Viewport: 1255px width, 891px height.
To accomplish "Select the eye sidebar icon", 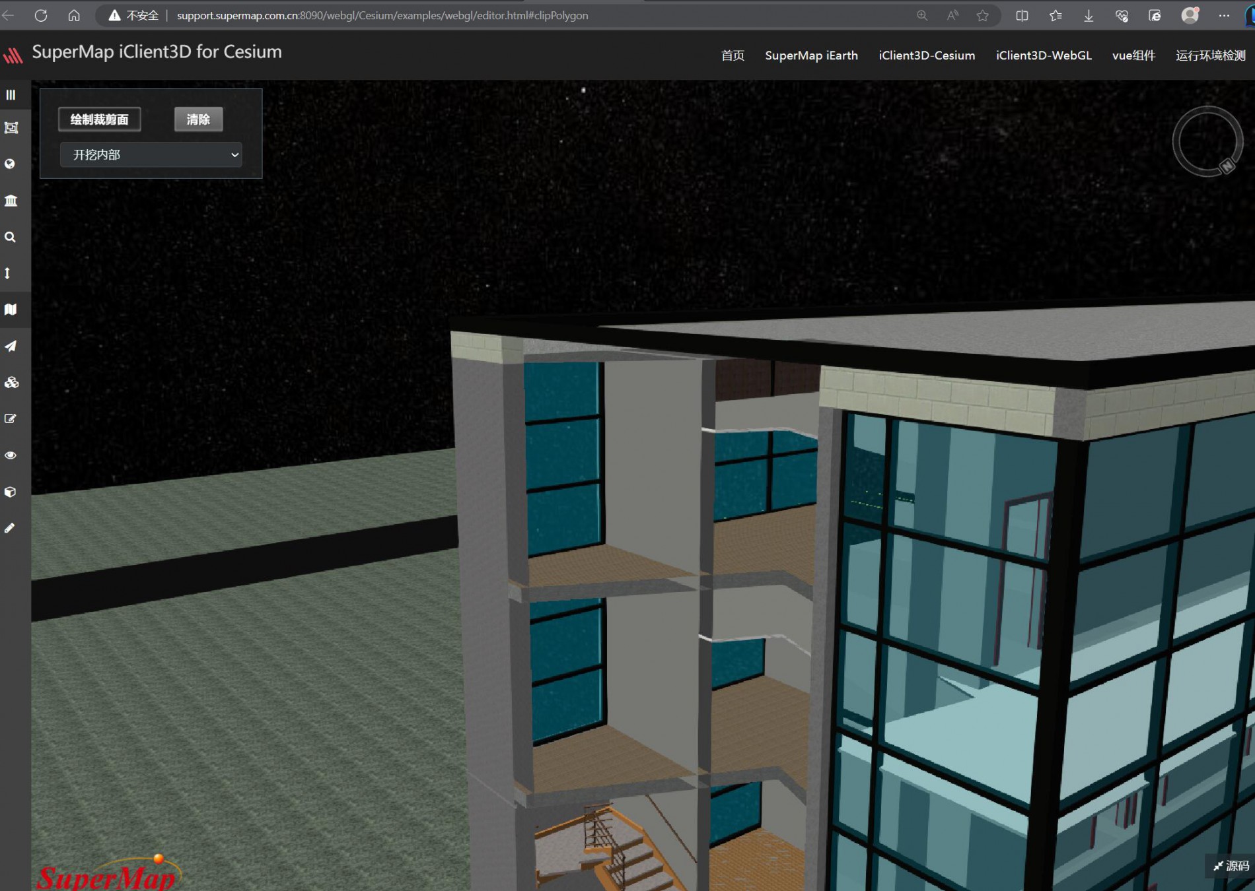I will tap(11, 455).
